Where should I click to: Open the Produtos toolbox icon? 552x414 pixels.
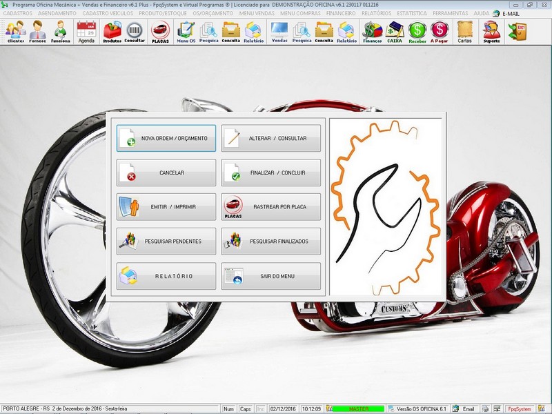[x=112, y=32]
